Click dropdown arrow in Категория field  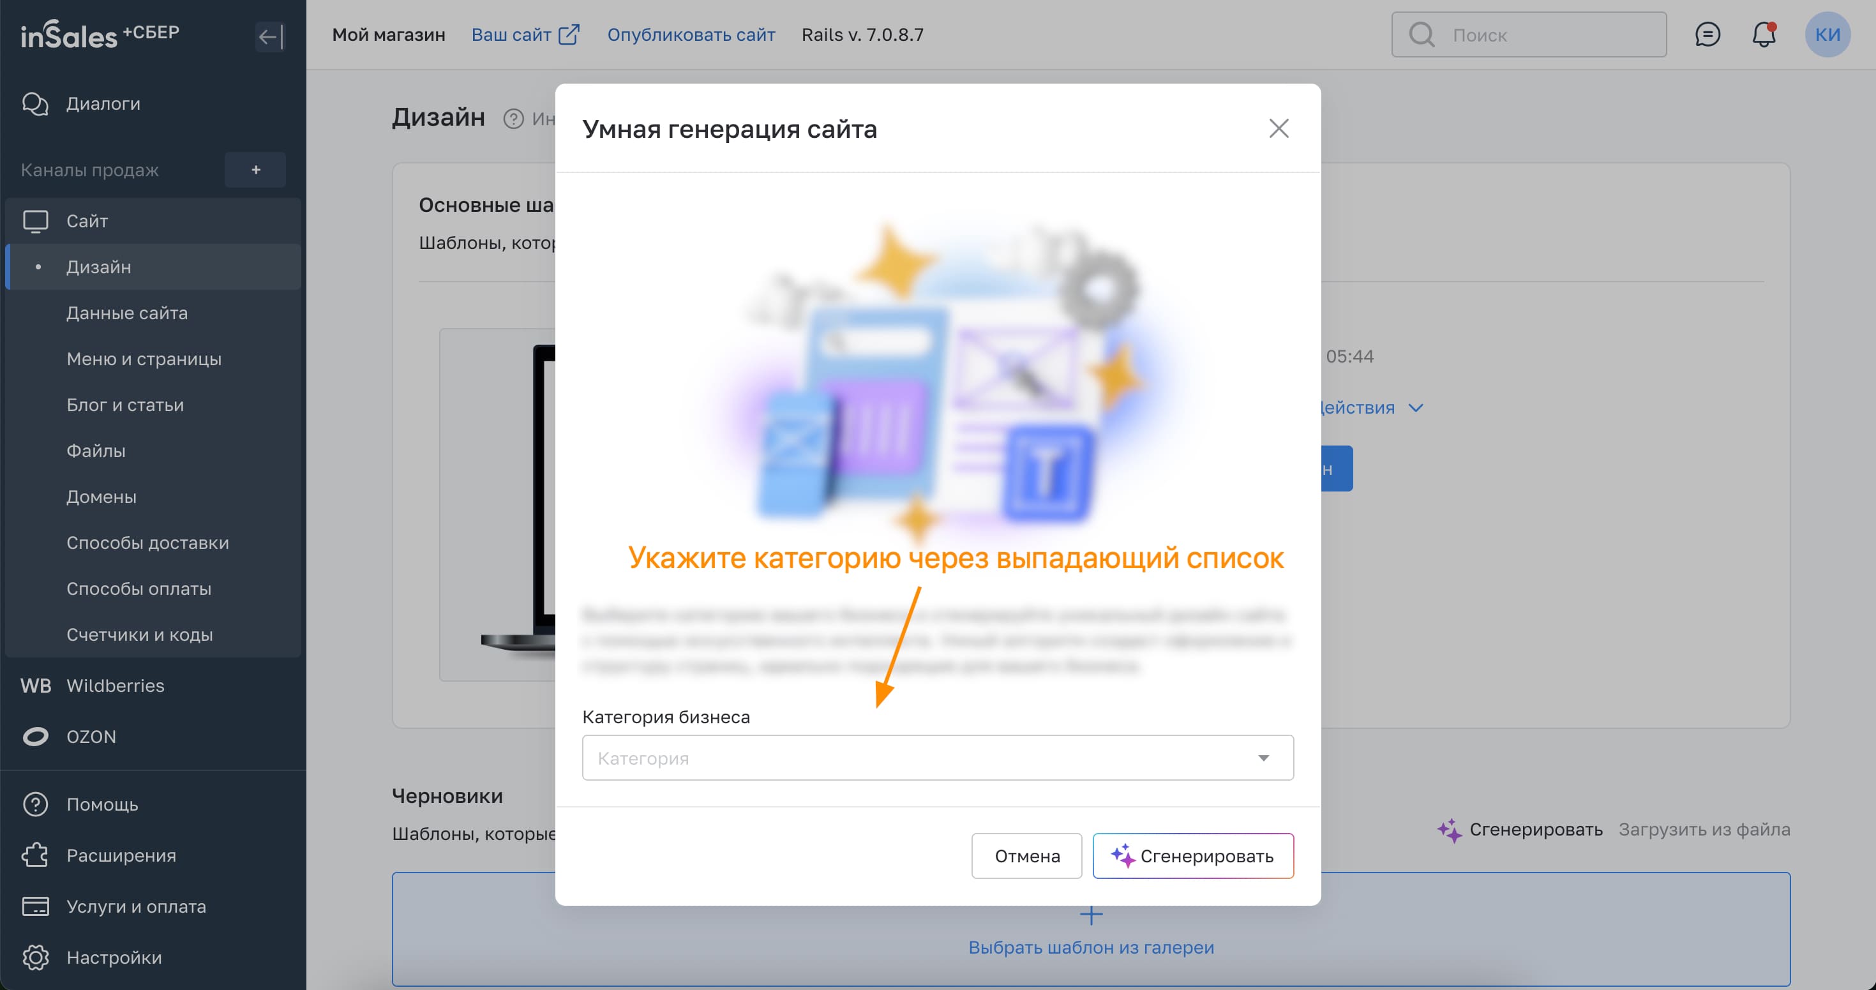click(1263, 758)
